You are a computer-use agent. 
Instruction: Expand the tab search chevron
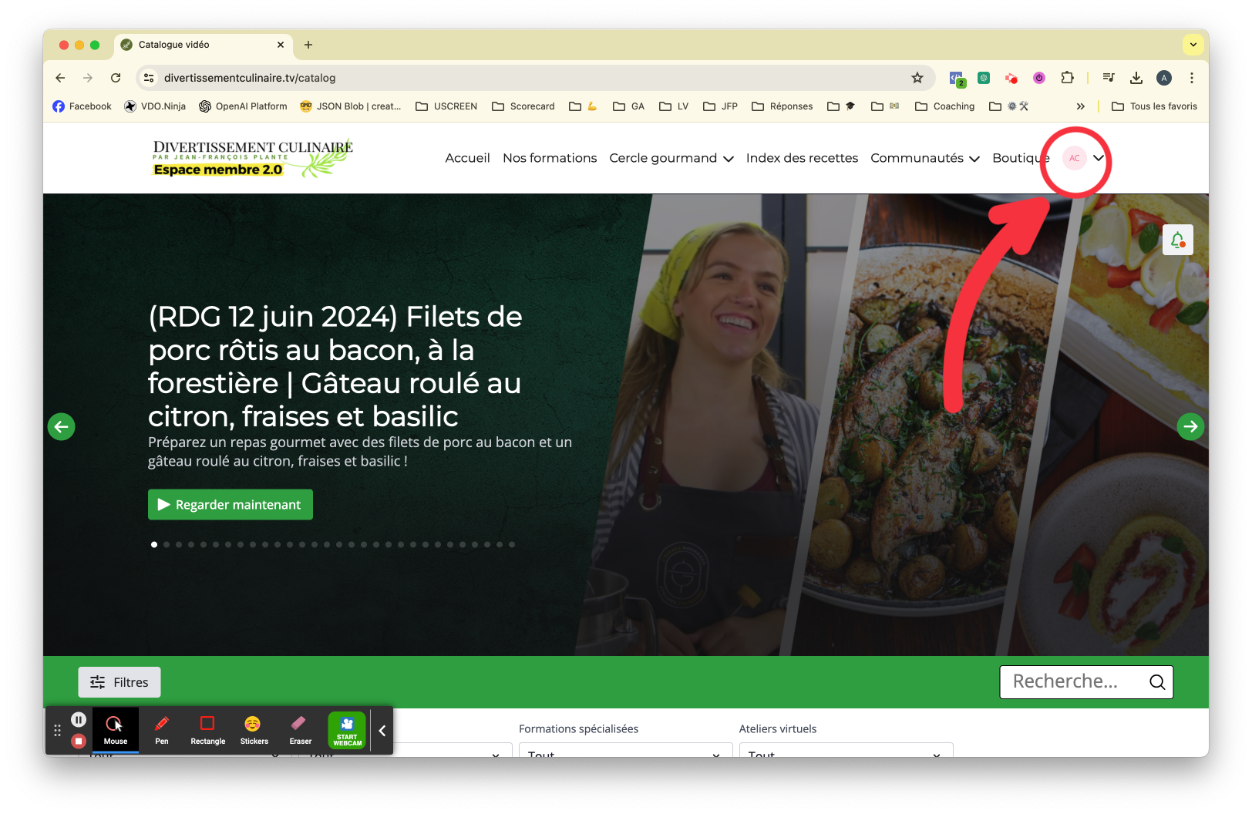click(1193, 45)
